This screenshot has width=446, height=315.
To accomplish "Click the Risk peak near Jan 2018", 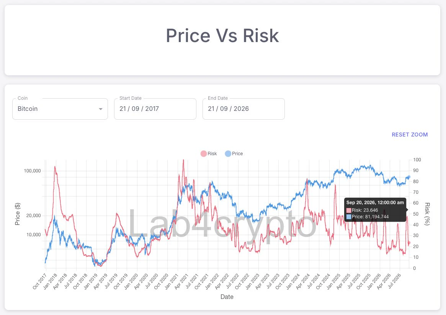I will click(x=55, y=167).
